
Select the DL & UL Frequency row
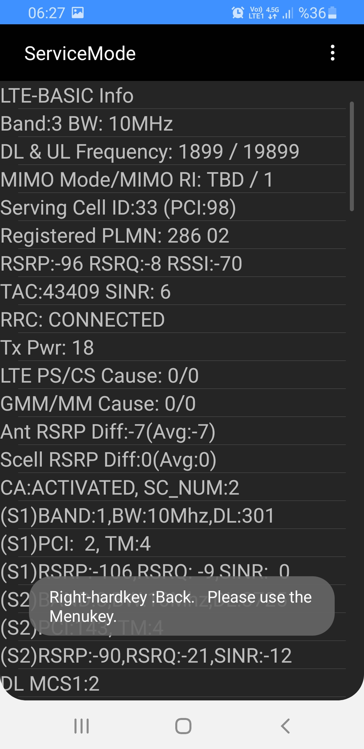[173, 151]
